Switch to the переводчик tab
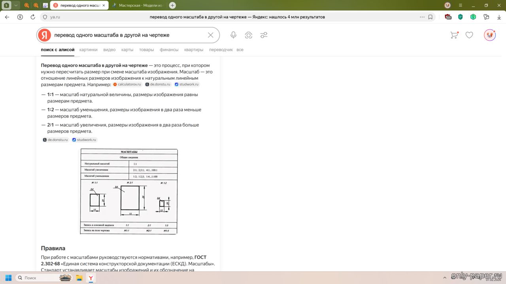The image size is (506, 284). (221, 50)
